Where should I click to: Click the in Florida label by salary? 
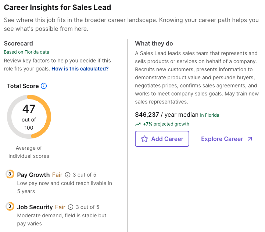(x=210, y=115)
